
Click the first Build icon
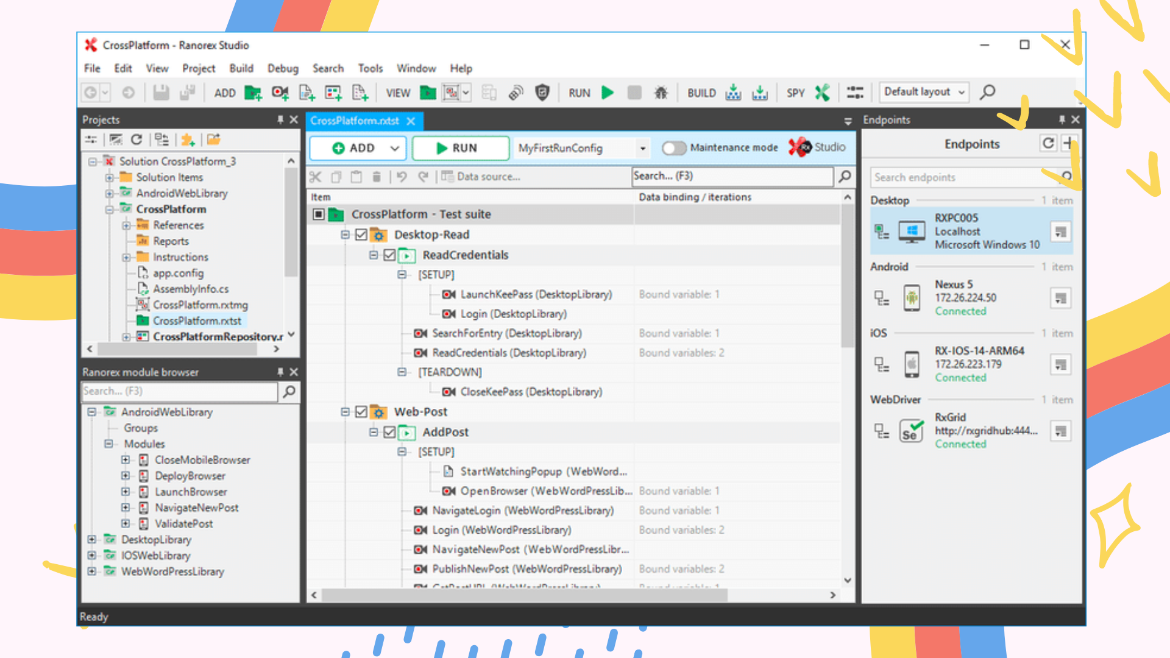click(733, 93)
